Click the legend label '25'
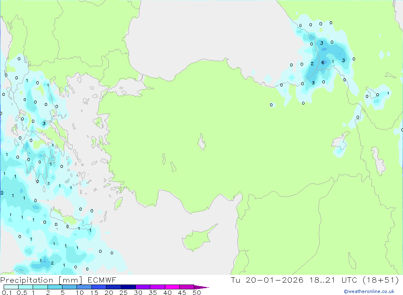 coord(123,293)
